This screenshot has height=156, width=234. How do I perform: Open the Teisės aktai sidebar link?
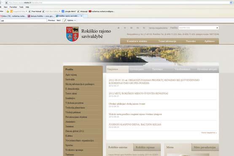pos(71,94)
